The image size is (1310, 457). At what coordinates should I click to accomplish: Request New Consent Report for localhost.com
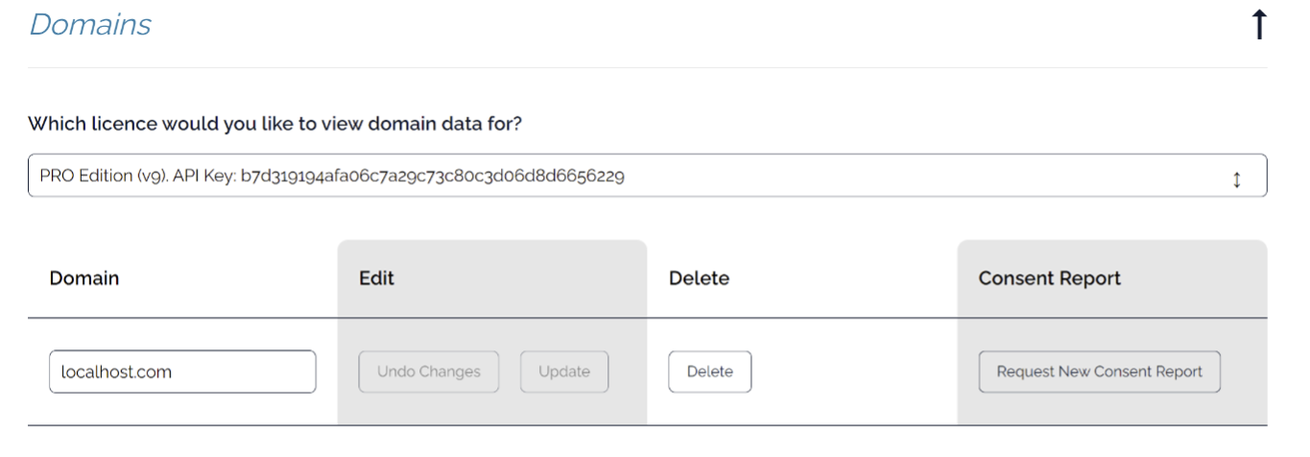click(1099, 372)
